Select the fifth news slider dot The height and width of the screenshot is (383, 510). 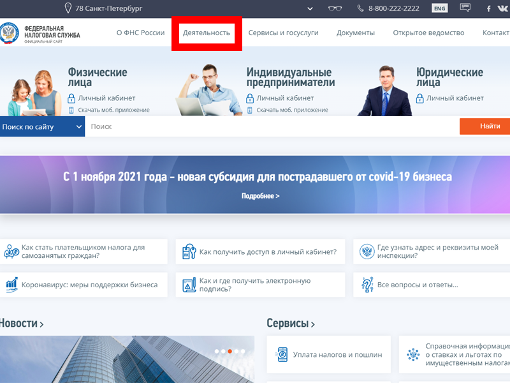[x=243, y=352]
